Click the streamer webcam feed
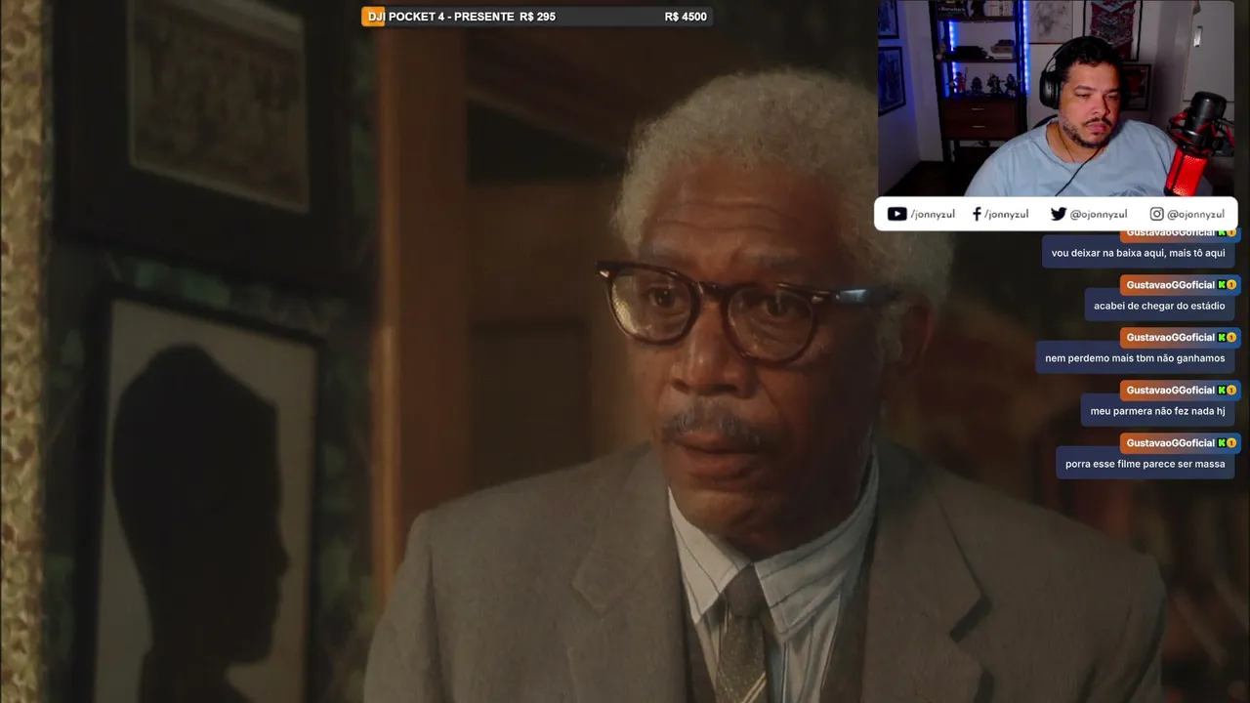The height and width of the screenshot is (703, 1250). (1057, 98)
